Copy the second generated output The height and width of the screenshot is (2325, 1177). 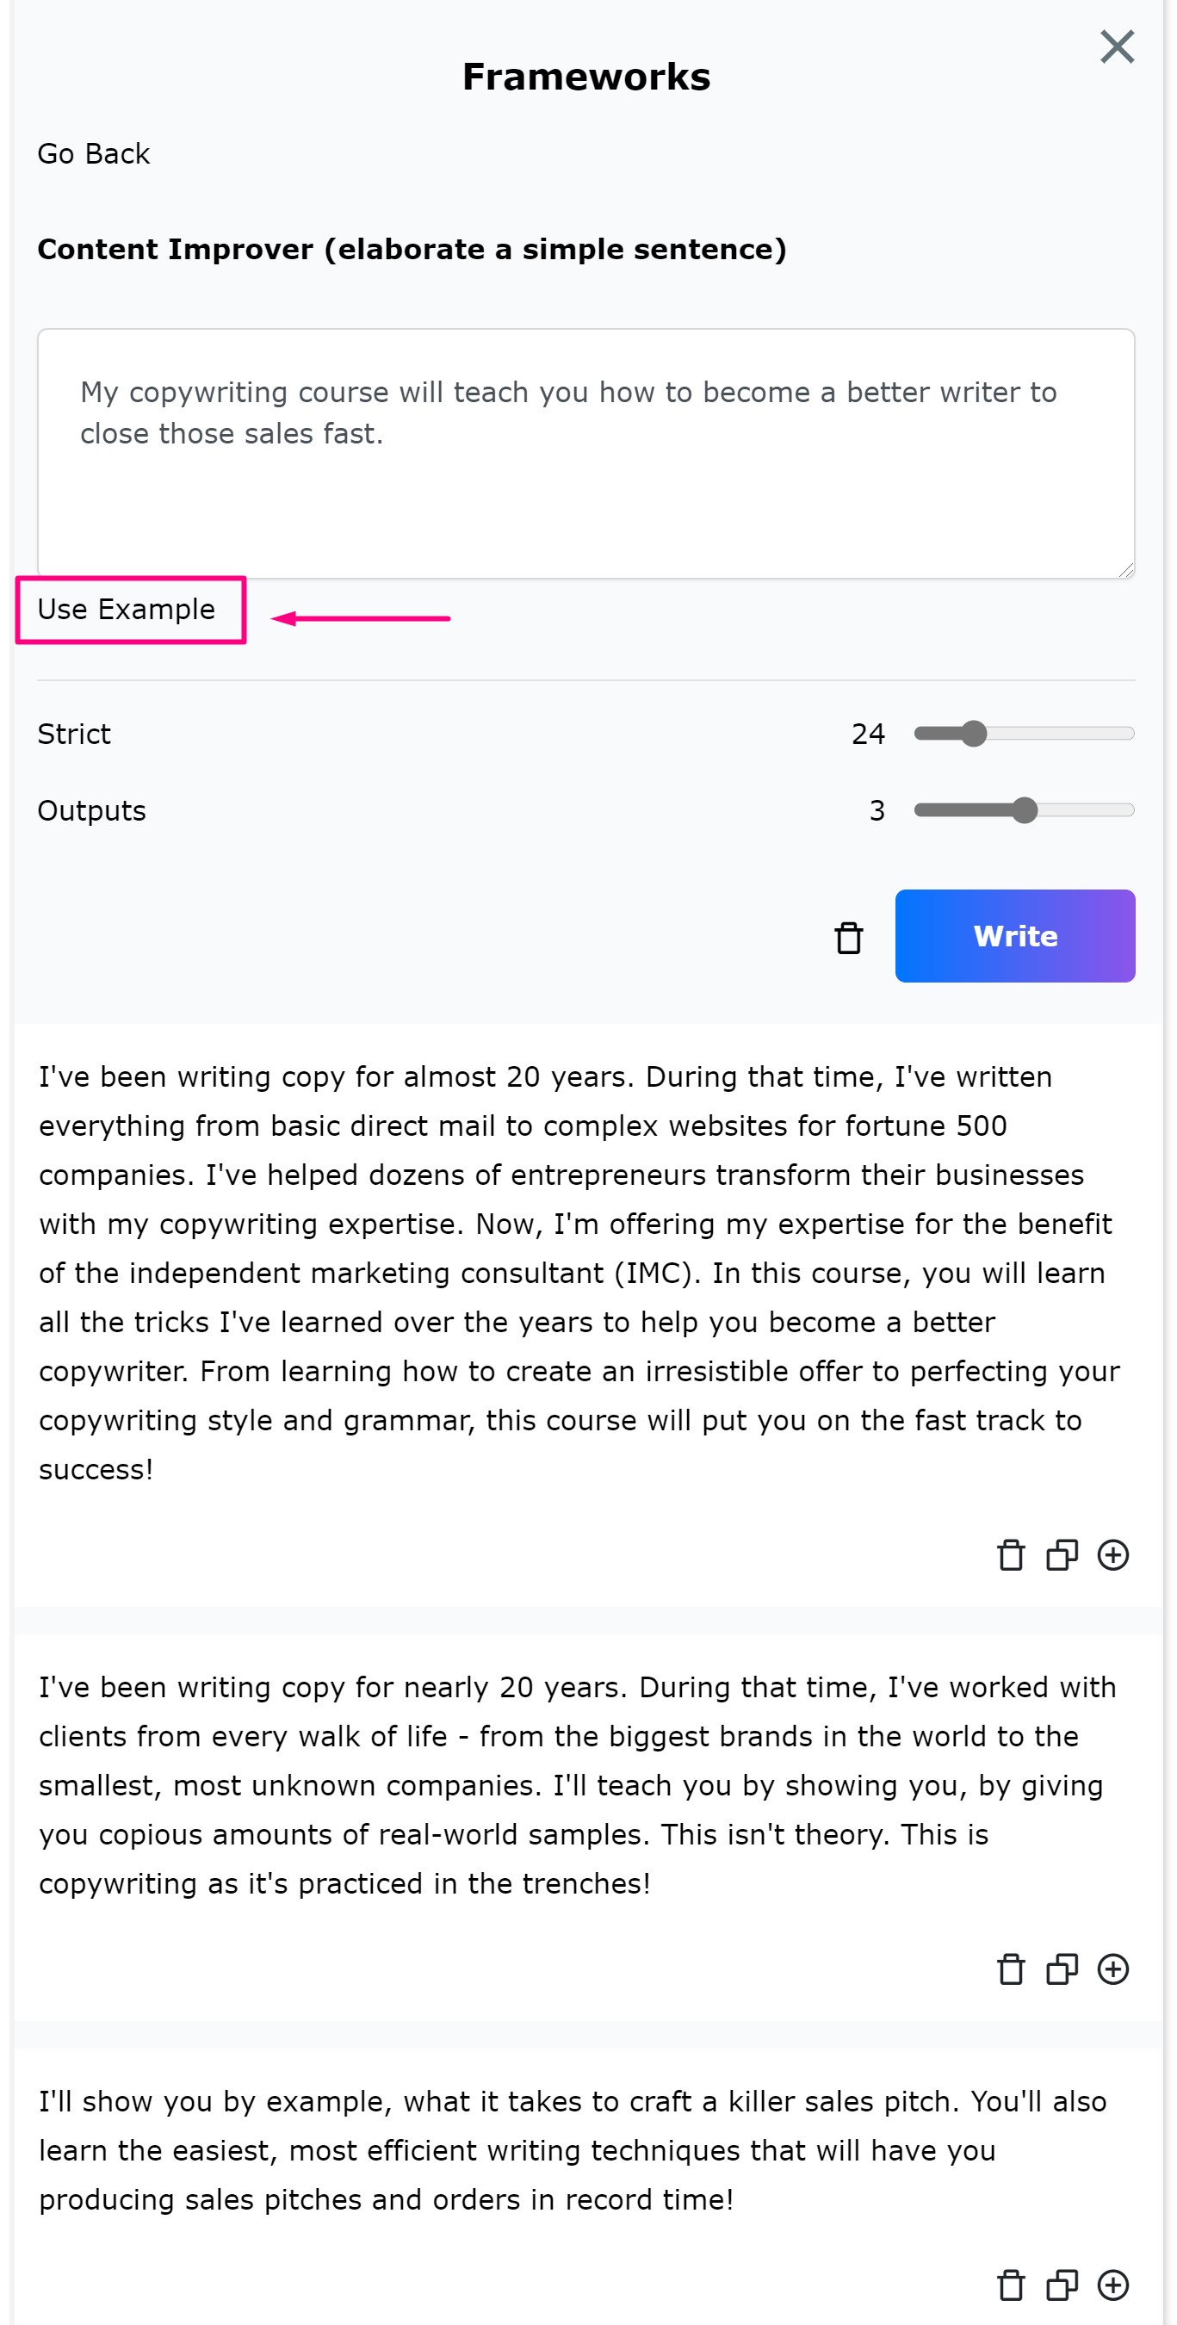[x=1062, y=1969]
